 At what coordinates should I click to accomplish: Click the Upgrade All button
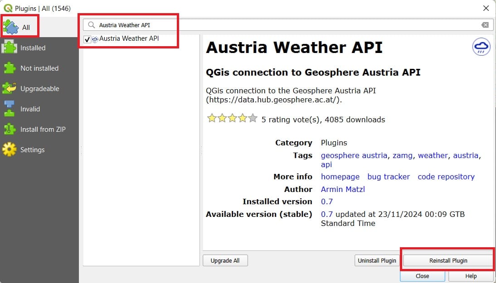pyautogui.click(x=225, y=260)
